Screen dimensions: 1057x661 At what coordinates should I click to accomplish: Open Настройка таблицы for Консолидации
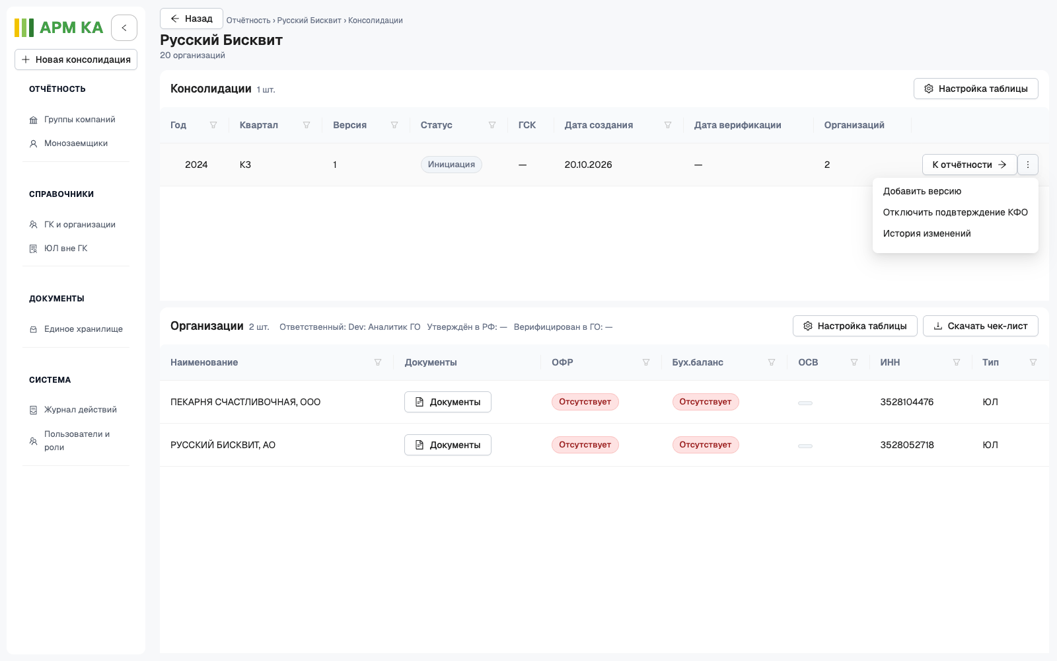coord(976,89)
